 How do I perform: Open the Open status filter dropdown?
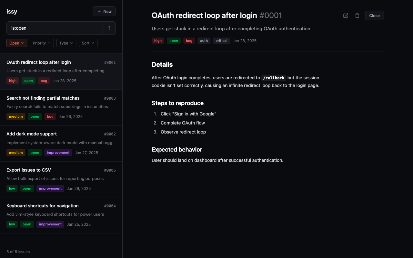(x=17, y=43)
